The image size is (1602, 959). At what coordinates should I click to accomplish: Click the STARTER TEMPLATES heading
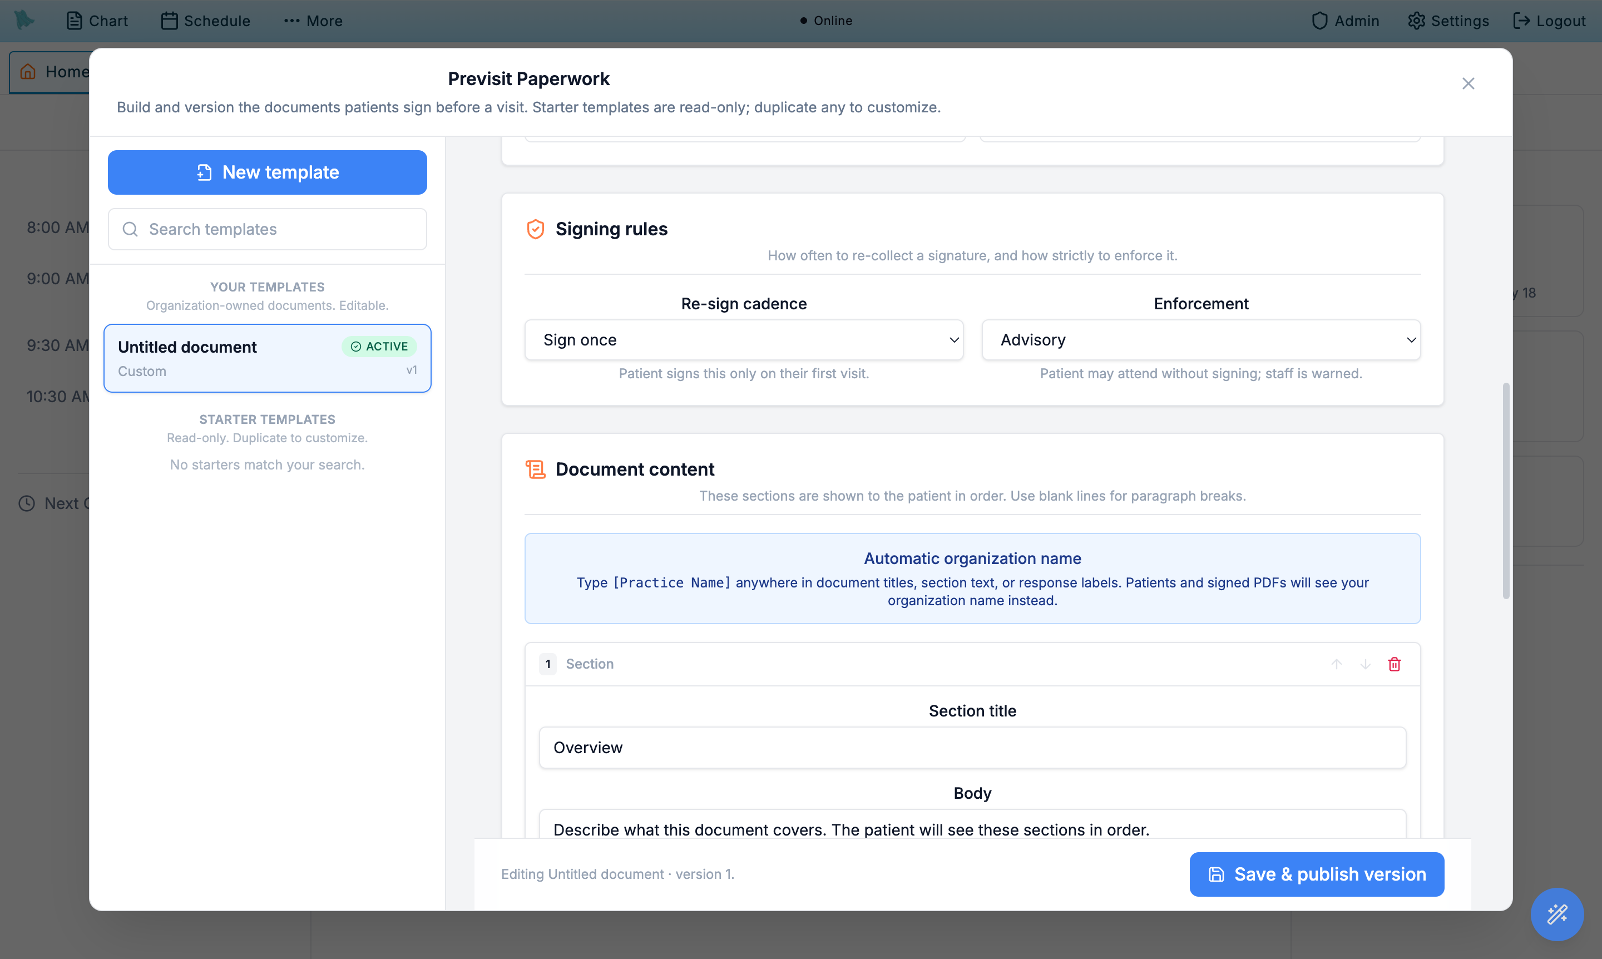(x=268, y=419)
